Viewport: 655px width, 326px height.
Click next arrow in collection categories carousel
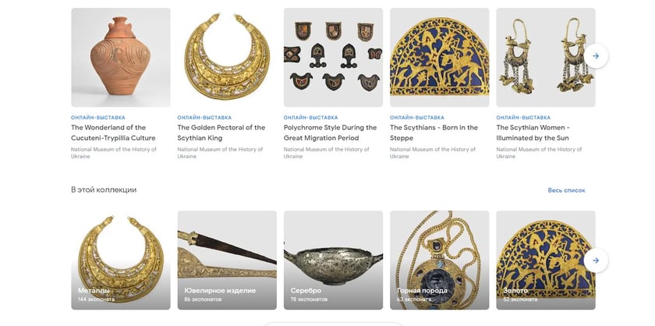(x=596, y=260)
